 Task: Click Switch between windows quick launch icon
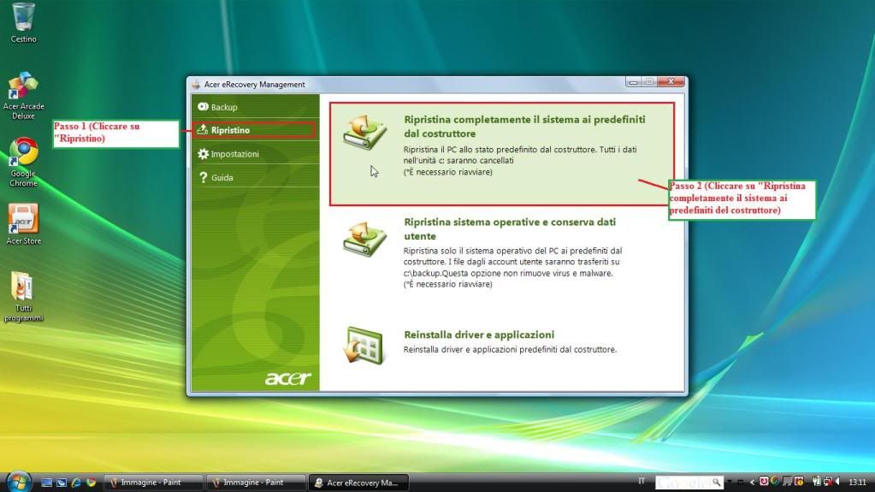[x=62, y=483]
